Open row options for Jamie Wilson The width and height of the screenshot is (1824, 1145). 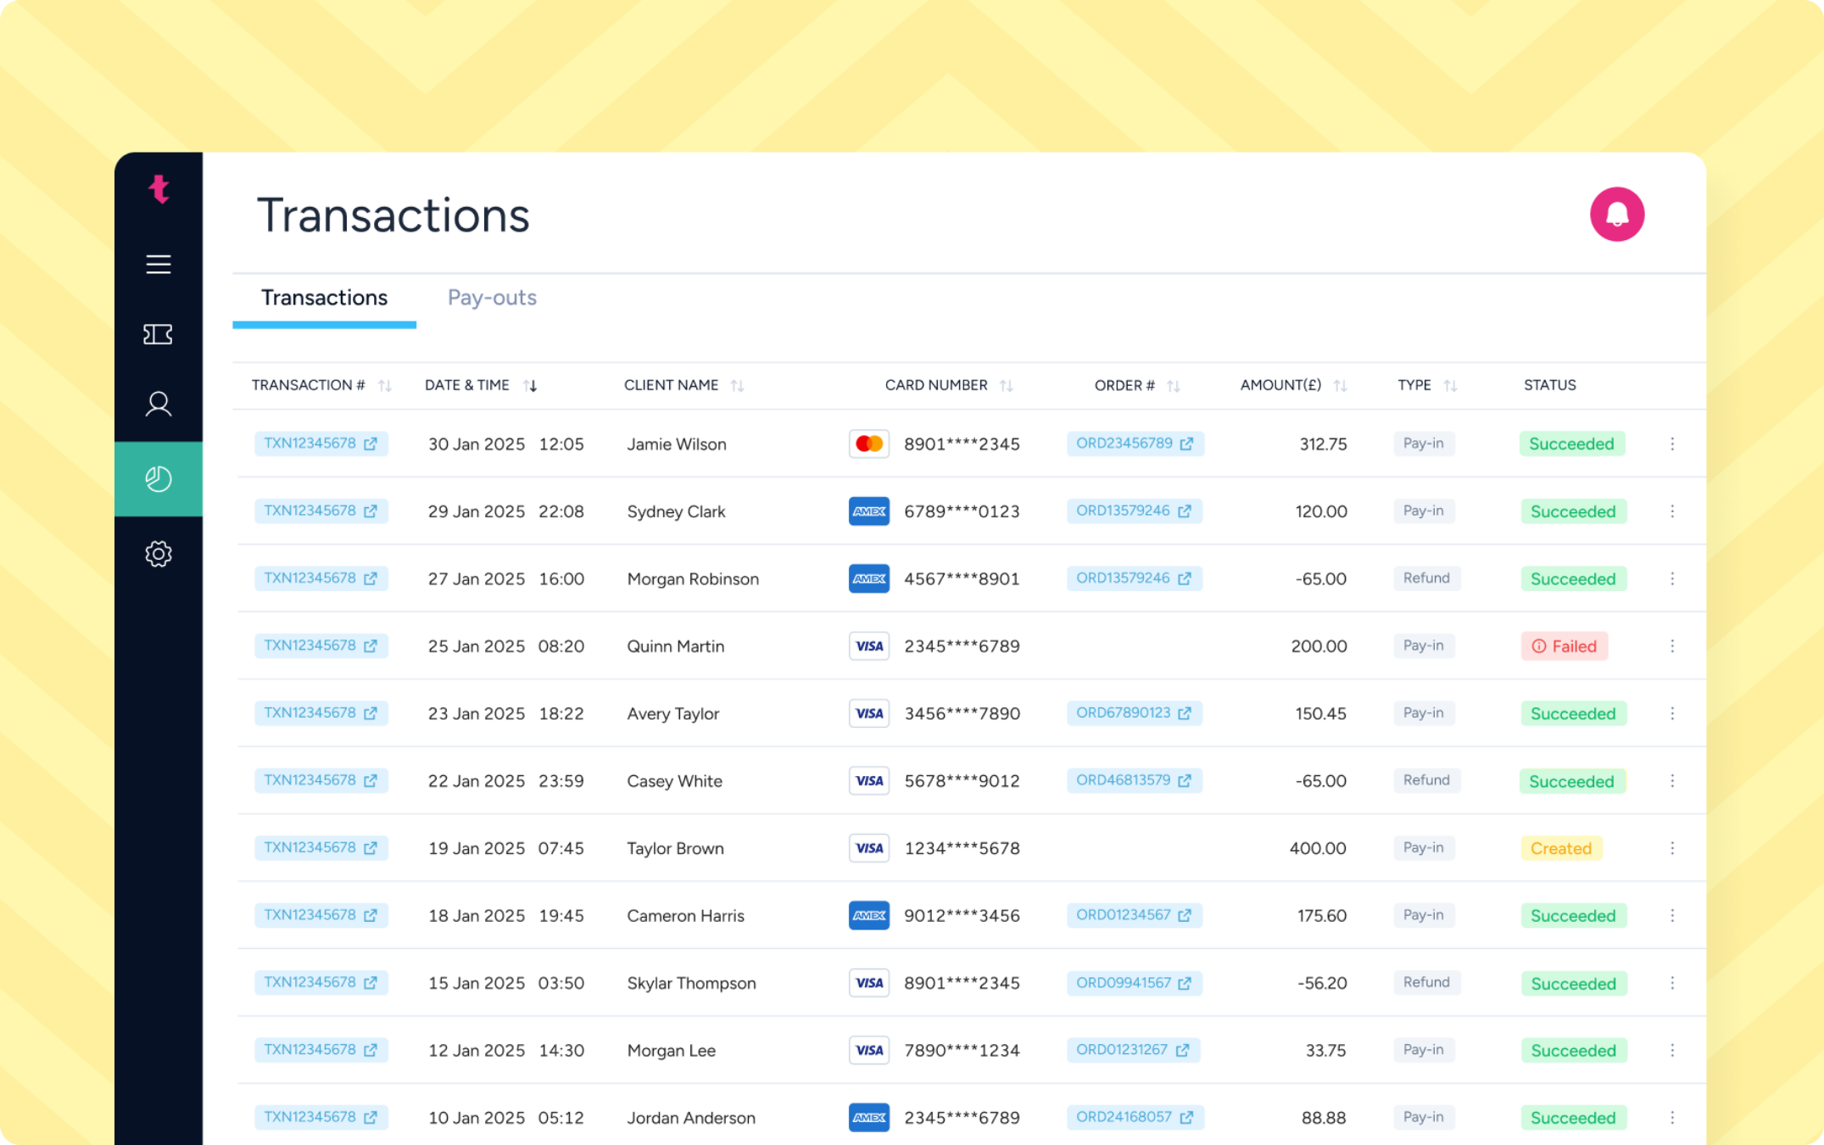click(x=1672, y=444)
